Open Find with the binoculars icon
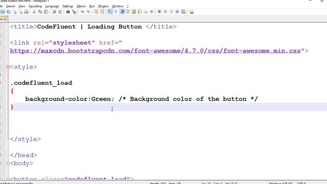Image resolution: width=327 pixels, height=184 pixels. point(68,12)
